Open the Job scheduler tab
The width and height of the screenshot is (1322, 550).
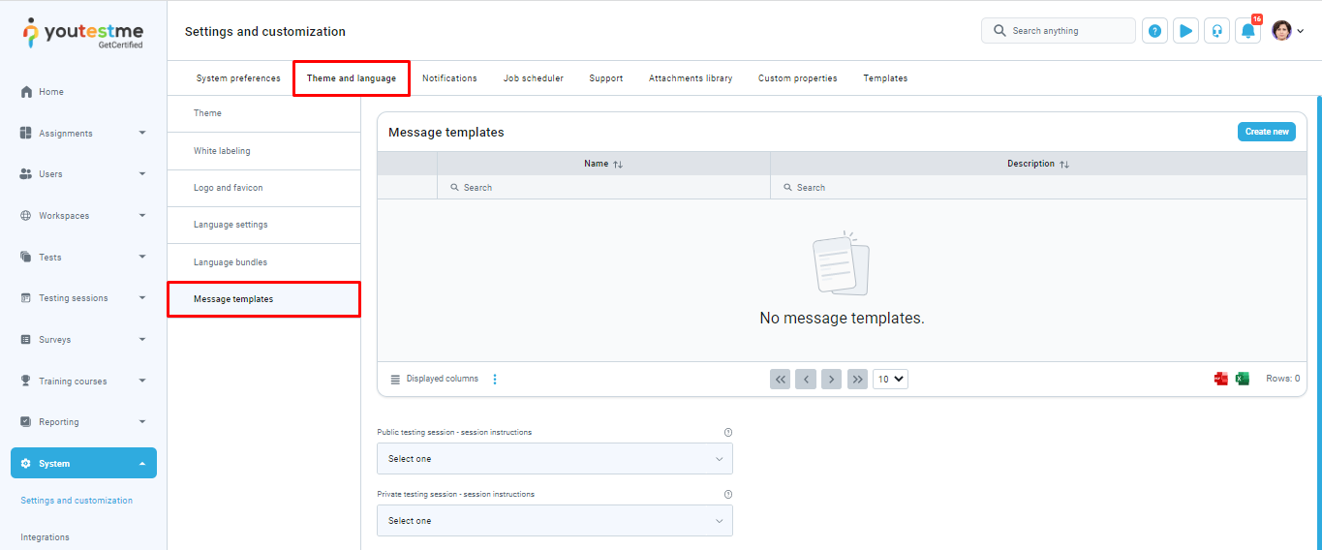533,78
